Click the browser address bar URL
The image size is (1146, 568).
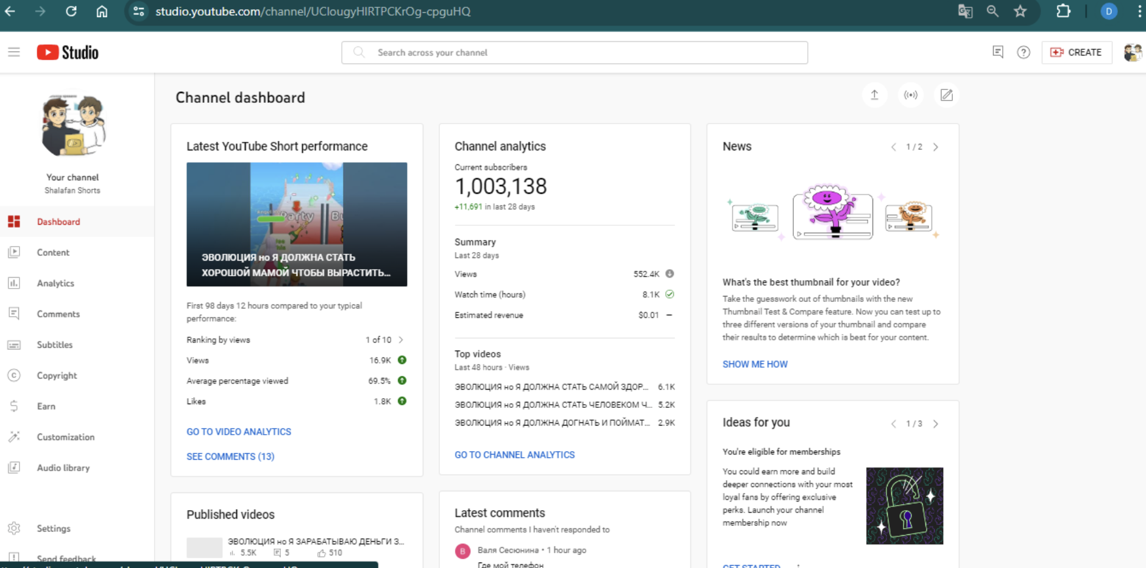pyautogui.click(x=313, y=12)
